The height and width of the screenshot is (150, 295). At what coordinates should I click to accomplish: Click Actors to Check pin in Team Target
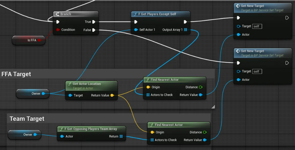pyautogui.click(x=152, y=140)
